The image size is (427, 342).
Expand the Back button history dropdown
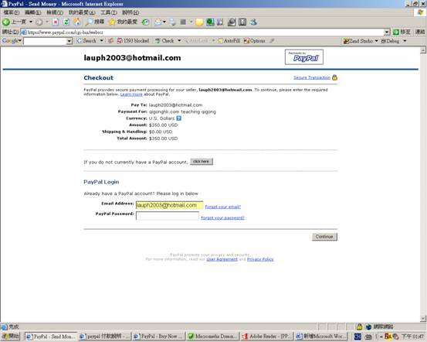31,22
